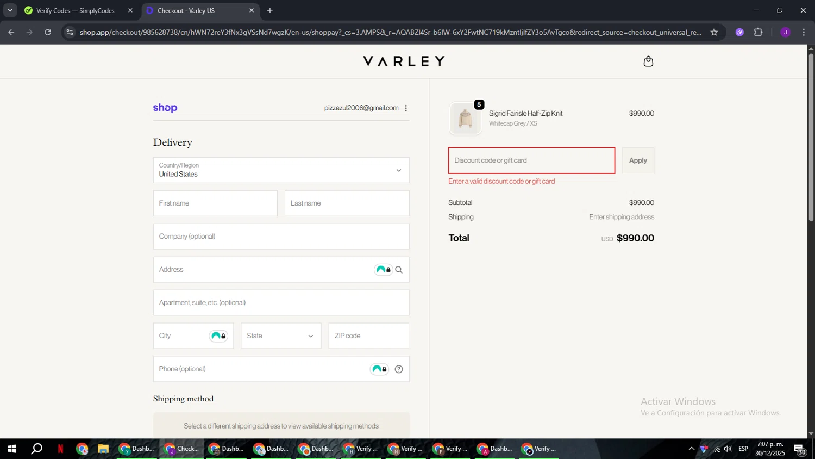The width and height of the screenshot is (815, 459).
Task: Expand the State dropdown
Action: 281,336
